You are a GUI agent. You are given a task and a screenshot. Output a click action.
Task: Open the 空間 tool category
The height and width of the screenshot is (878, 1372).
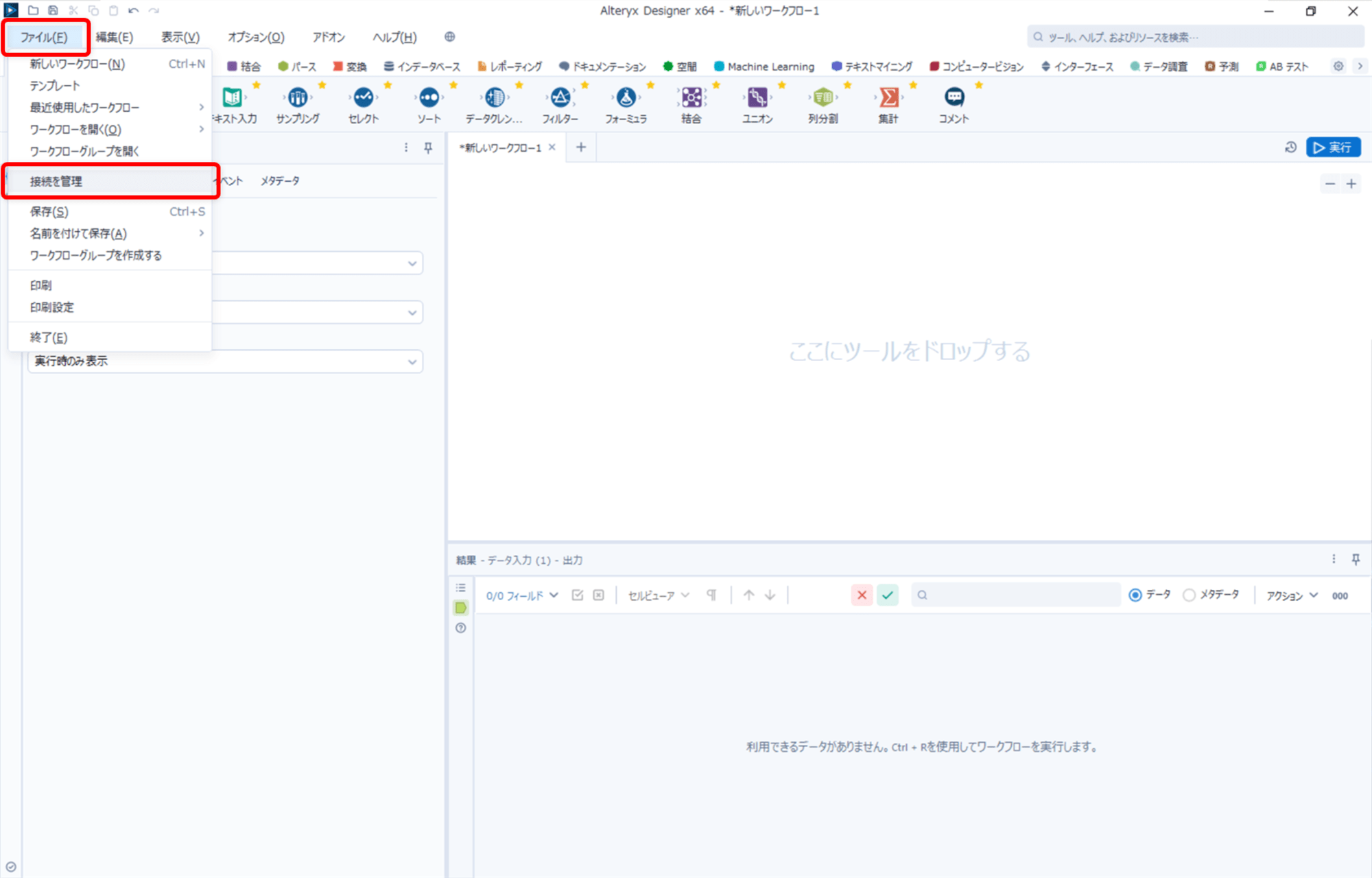pyautogui.click(x=680, y=67)
